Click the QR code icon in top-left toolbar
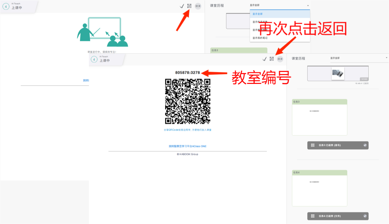389x224 pixels. [189, 6]
